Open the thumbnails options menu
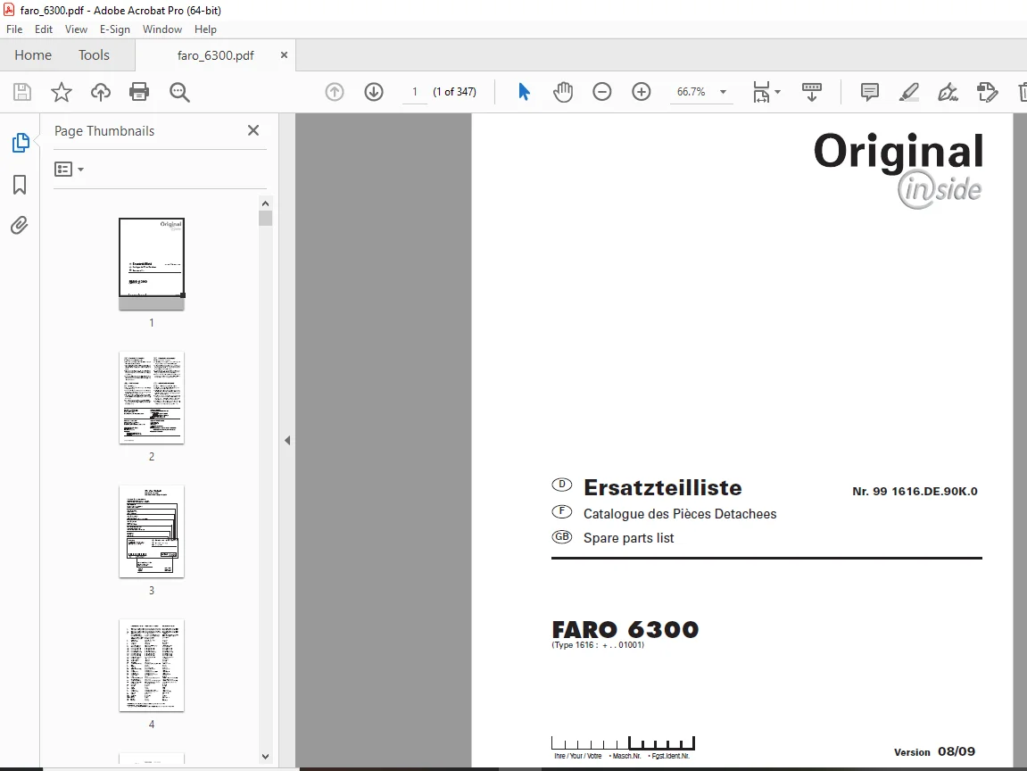This screenshot has height=771, width=1027. tap(69, 170)
